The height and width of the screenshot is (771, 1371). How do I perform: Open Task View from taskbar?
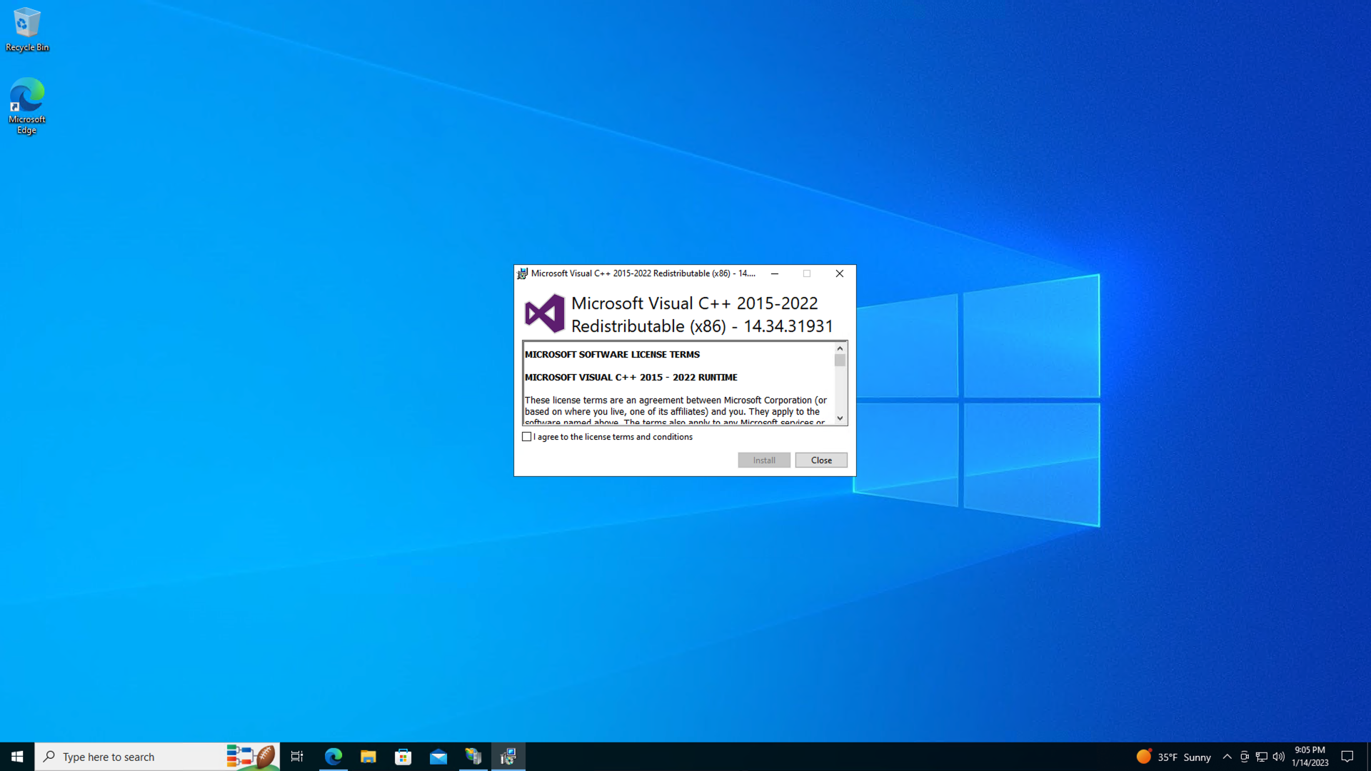coord(297,757)
